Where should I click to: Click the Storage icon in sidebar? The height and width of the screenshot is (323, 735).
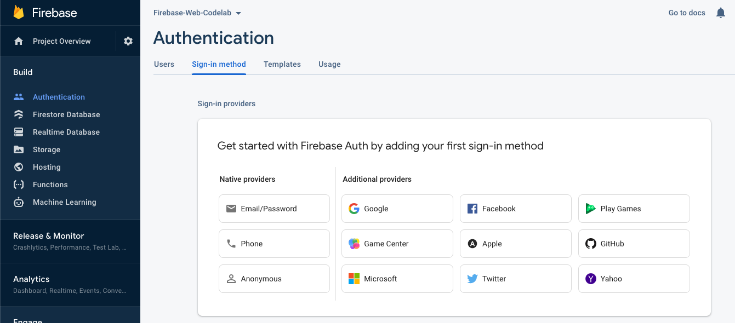[18, 149]
